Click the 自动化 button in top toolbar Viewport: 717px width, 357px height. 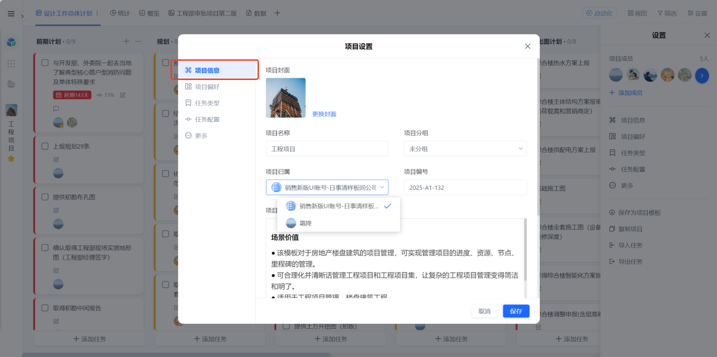click(598, 13)
